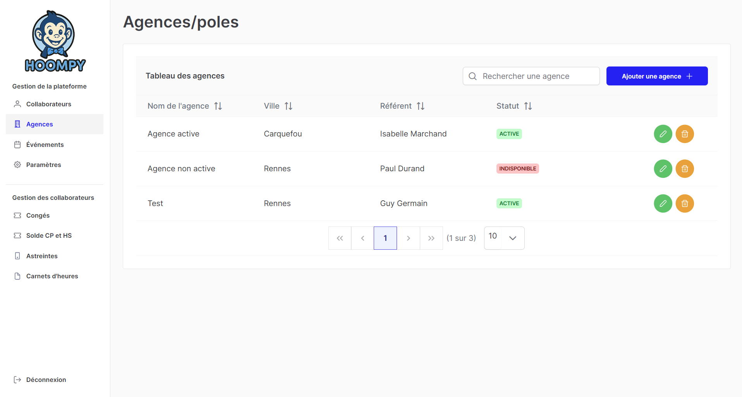Edit the Test agency row

pyautogui.click(x=663, y=203)
